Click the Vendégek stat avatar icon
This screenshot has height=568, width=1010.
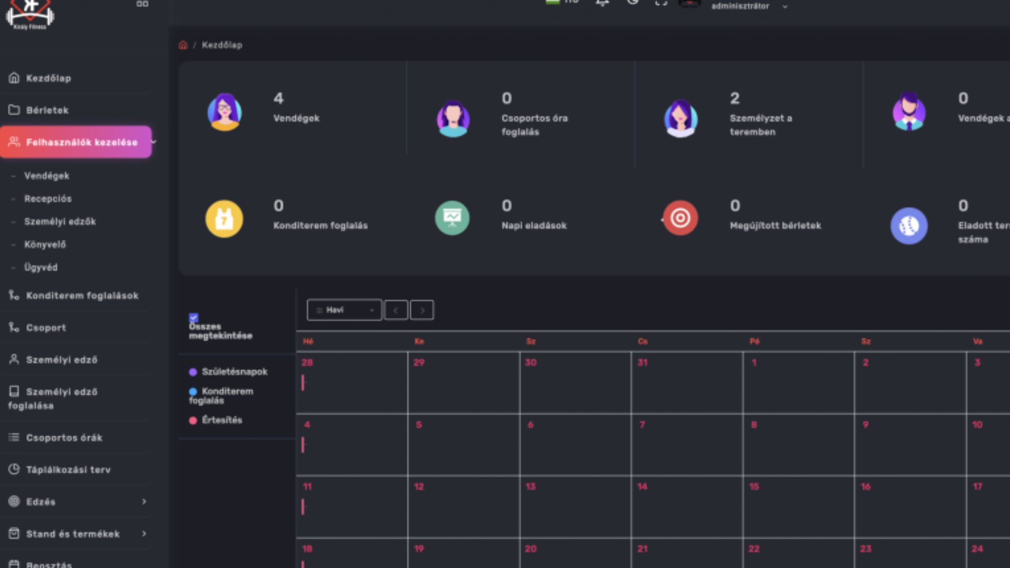(x=224, y=112)
